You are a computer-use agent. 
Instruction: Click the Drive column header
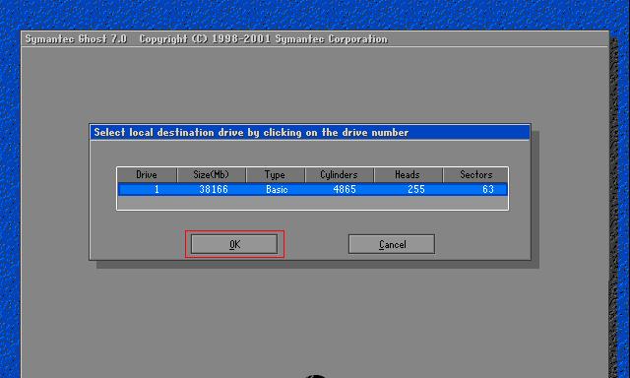click(147, 175)
